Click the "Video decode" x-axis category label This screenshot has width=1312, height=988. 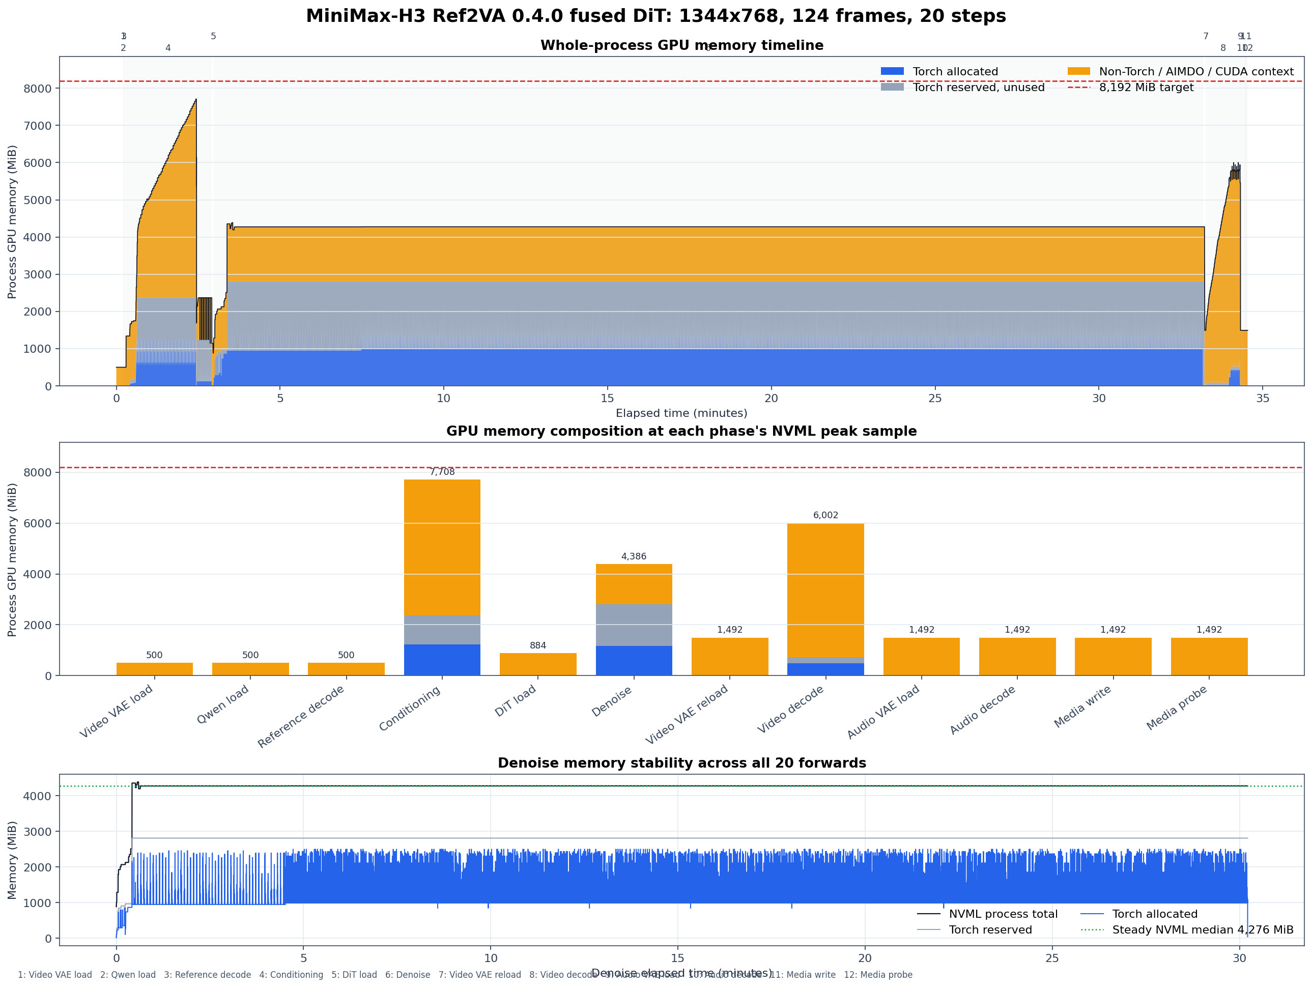tap(791, 709)
